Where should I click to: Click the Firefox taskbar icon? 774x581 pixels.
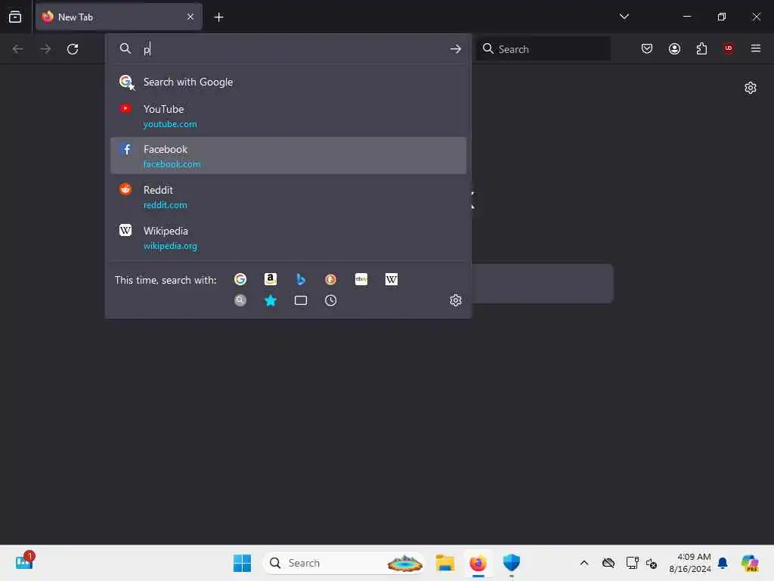pyautogui.click(x=478, y=563)
